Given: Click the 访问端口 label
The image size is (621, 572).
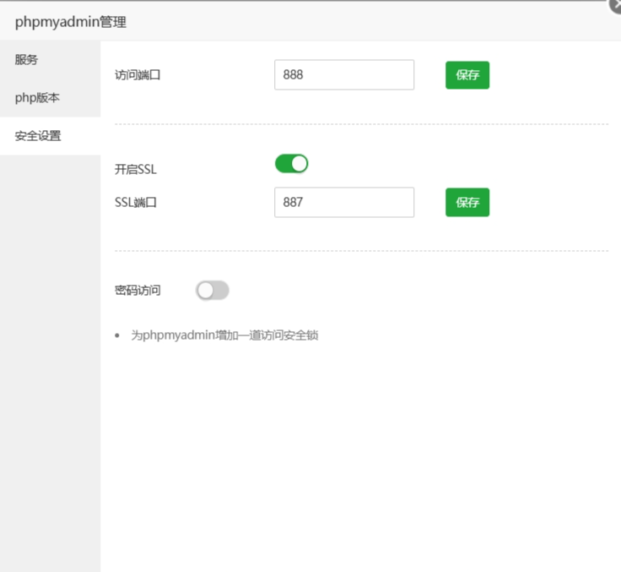Looking at the screenshot, I should pos(138,74).
